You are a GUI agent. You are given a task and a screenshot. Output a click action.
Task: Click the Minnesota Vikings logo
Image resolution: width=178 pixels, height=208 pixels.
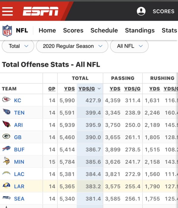[x=6, y=162]
